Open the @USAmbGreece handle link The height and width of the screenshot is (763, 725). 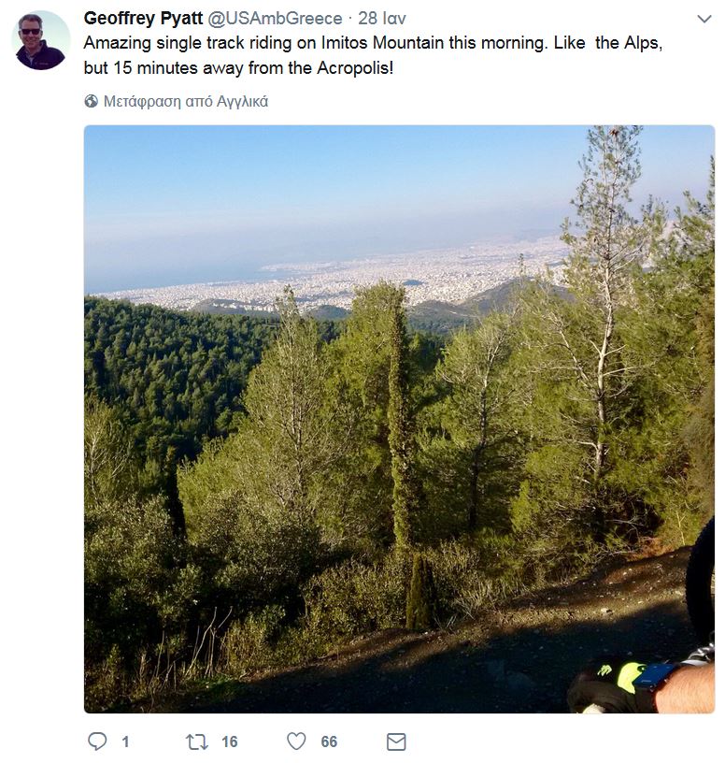tap(275, 19)
